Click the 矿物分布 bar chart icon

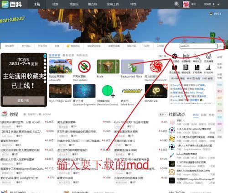(208, 68)
